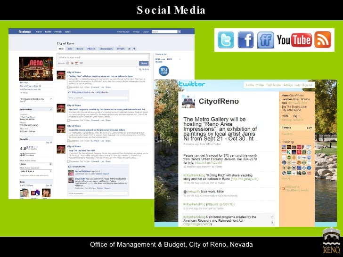Image resolution: width=343 pixels, height=257 pixels.
Task: Click the Facebook search magnifier button
Action: [179, 32]
